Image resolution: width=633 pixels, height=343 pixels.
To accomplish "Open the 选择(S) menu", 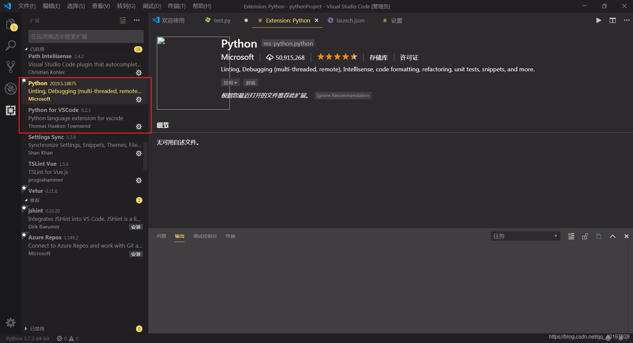I will click(76, 6).
